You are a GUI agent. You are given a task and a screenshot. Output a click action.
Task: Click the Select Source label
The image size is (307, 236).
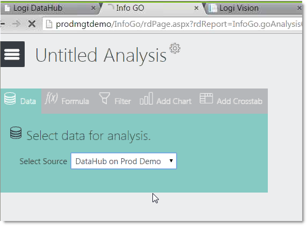coord(43,161)
